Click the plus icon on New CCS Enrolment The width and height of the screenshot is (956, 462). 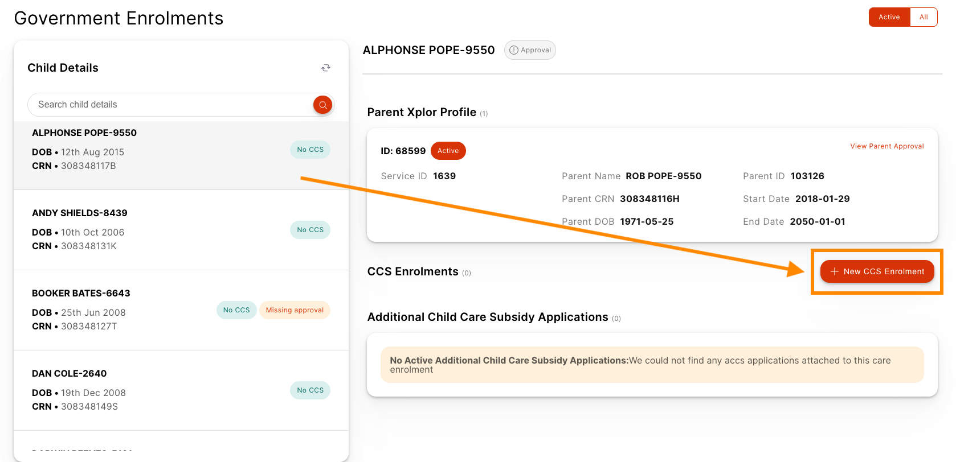point(835,271)
